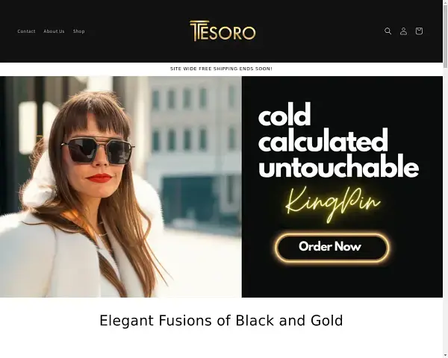Click the woman's red lips in the hero image

pos(99,178)
